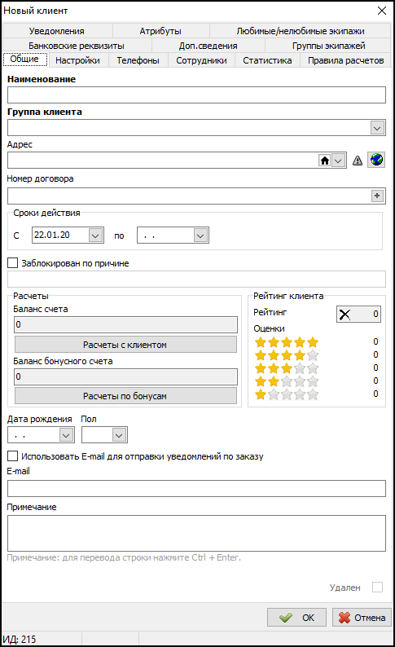Open the map globe icon beside address
395x647 pixels.
pos(376,160)
